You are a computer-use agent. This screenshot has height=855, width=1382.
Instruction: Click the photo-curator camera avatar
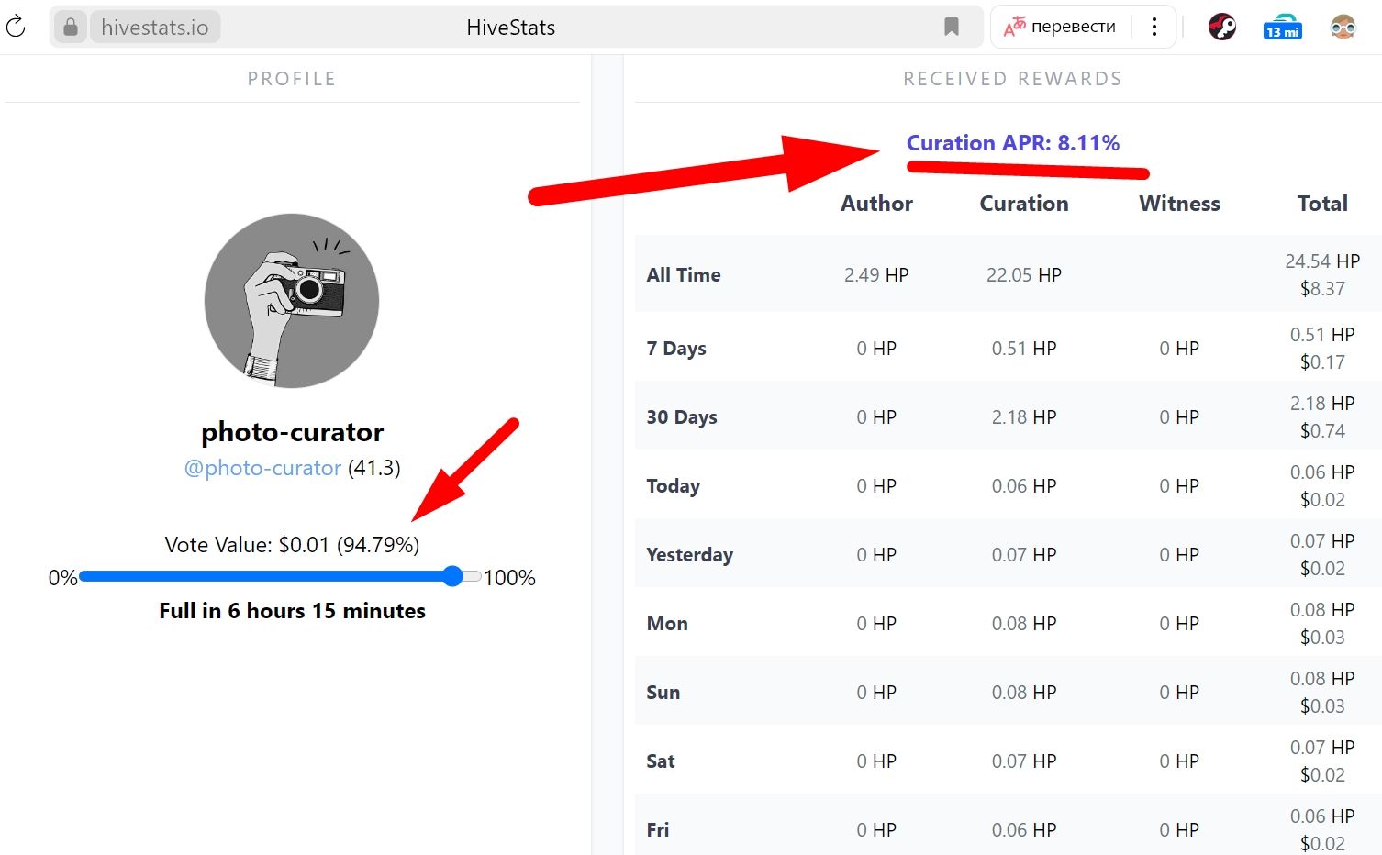tap(292, 301)
